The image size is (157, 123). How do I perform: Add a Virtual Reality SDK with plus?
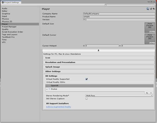147,93
